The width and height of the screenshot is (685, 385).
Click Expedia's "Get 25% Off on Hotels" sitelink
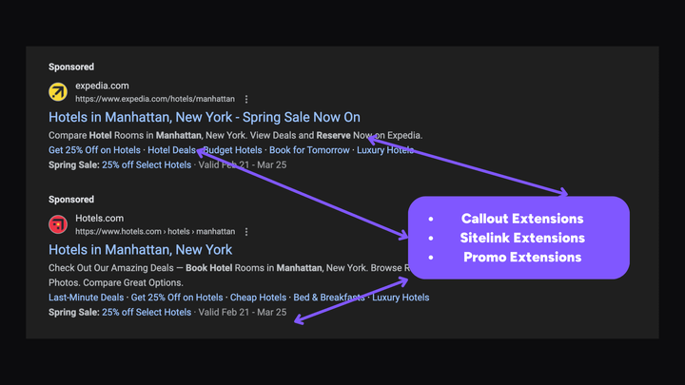tap(94, 150)
